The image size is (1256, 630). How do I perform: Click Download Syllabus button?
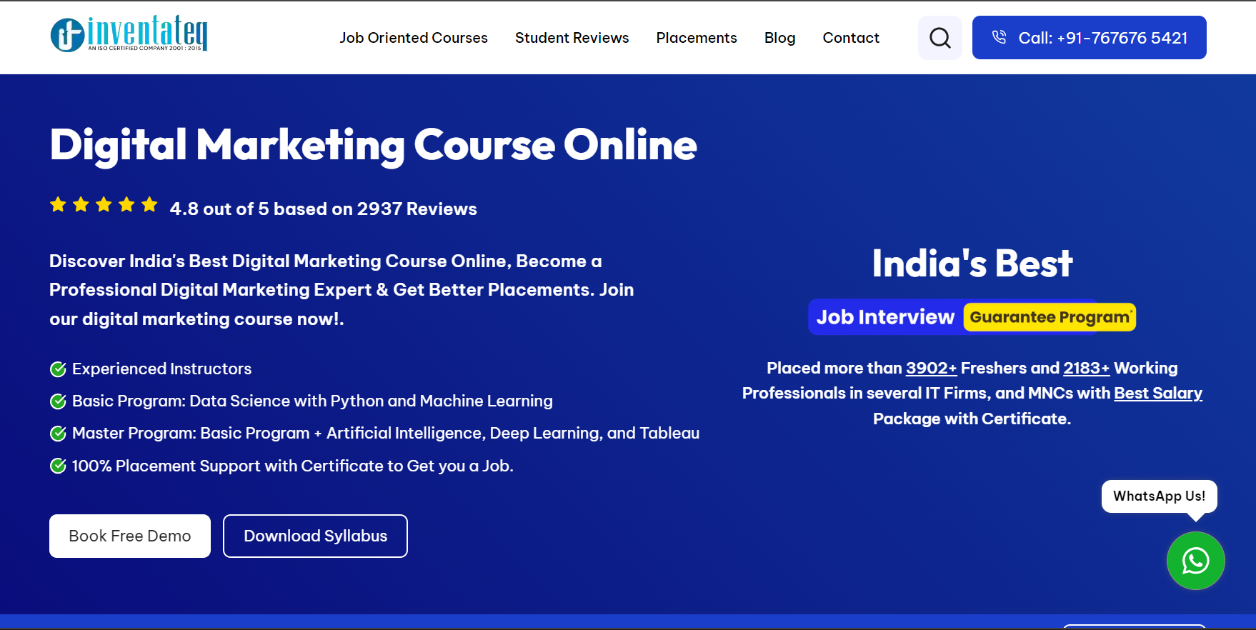click(x=315, y=536)
